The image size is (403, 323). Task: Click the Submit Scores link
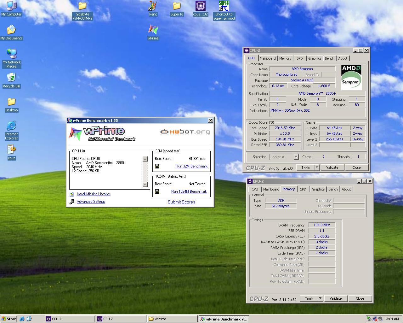(x=181, y=202)
